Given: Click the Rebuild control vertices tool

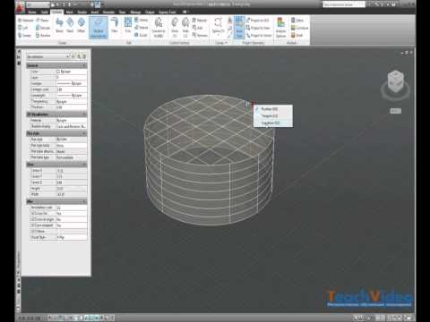Looking at the screenshot, I should click(x=200, y=20).
